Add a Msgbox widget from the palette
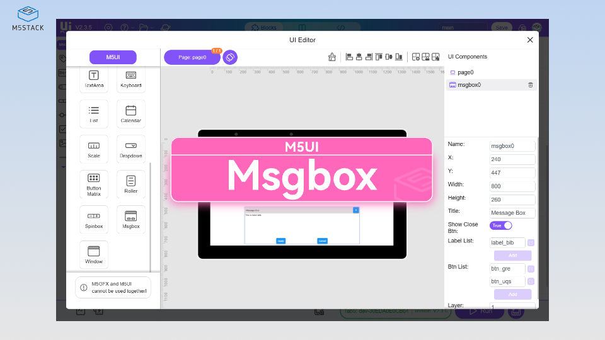 [131, 219]
